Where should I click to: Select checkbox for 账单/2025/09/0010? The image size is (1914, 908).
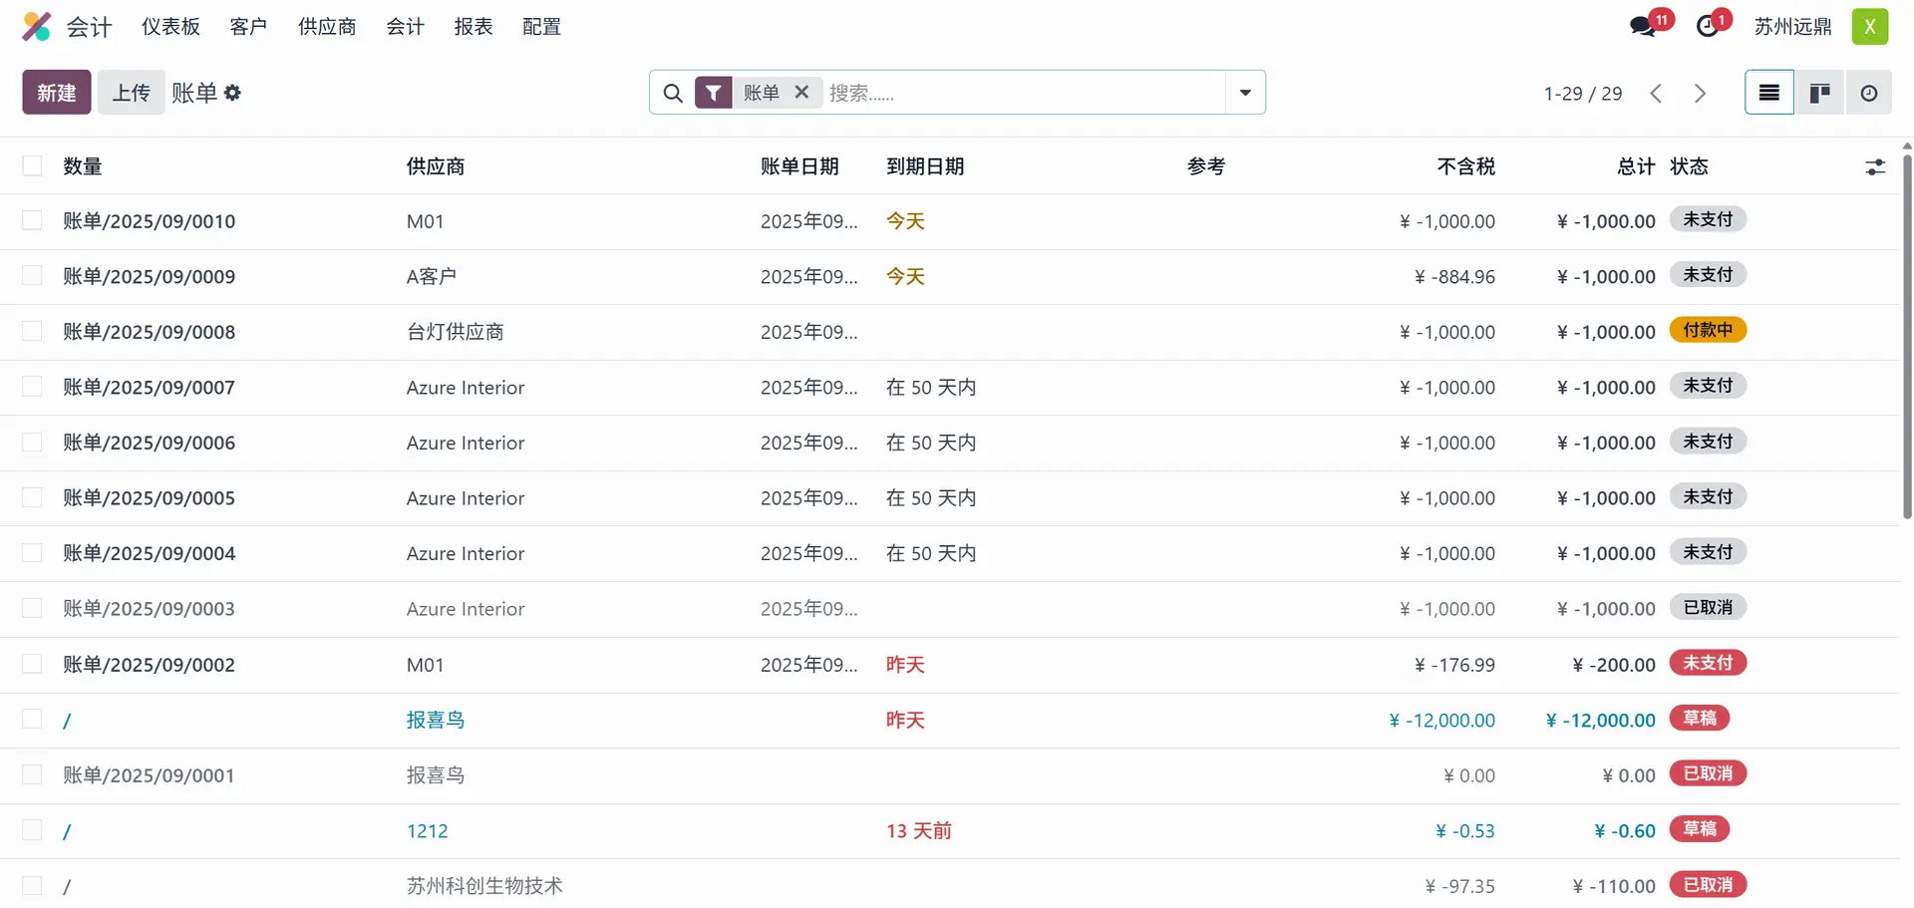(x=33, y=221)
